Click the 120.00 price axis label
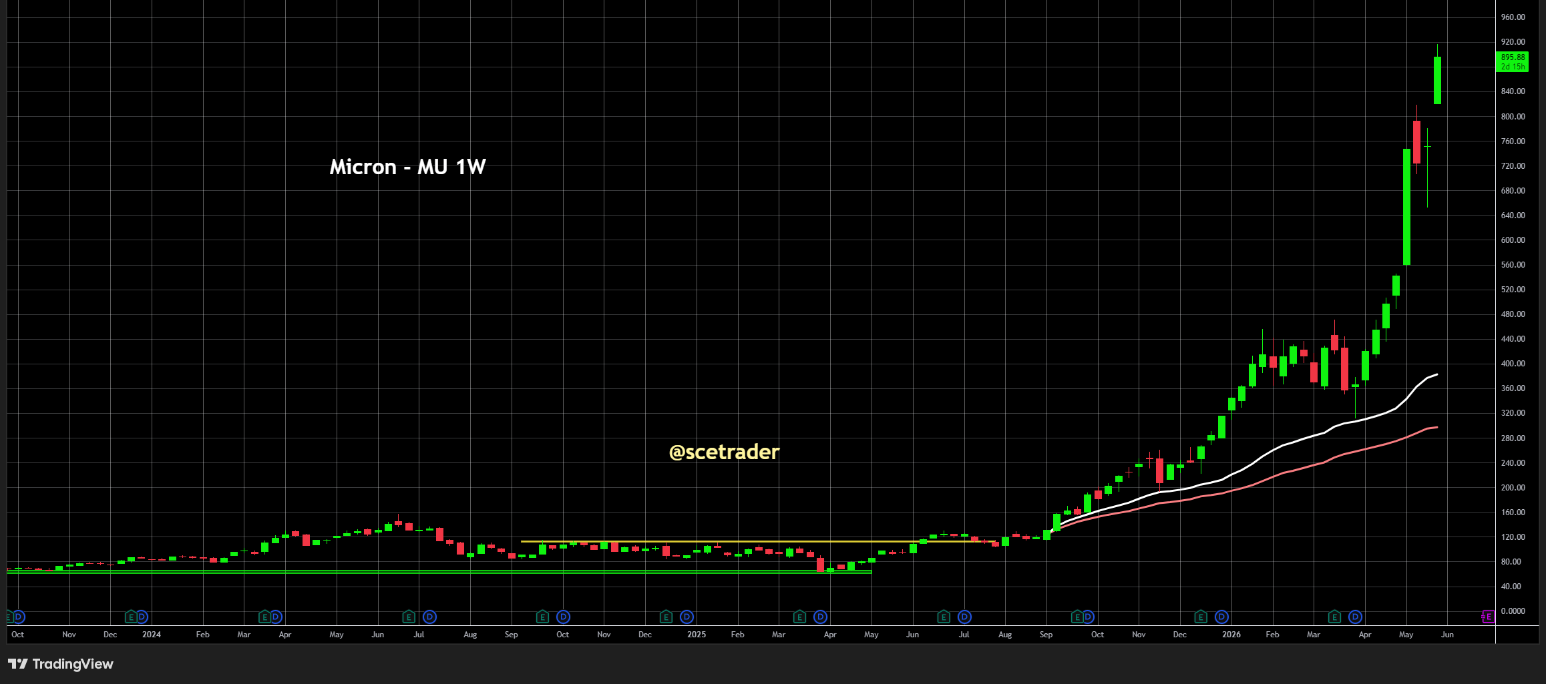The height and width of the screenshot is (684, 1546). tap(1513, 537)
